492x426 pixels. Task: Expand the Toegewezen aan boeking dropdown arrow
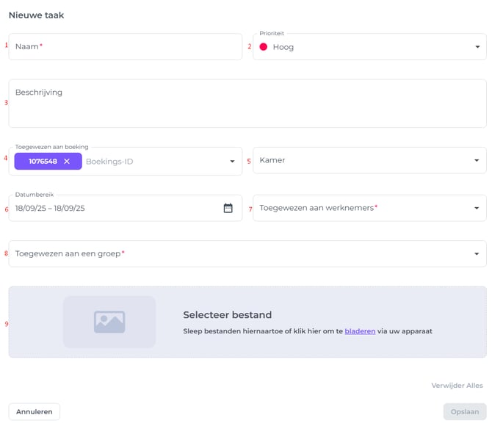click(232, 162)
